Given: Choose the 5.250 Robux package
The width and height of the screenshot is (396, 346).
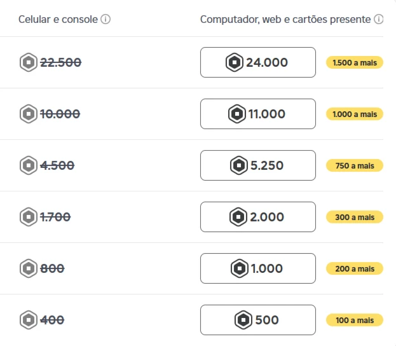Looking at the screenshot, I should (258, 165).
